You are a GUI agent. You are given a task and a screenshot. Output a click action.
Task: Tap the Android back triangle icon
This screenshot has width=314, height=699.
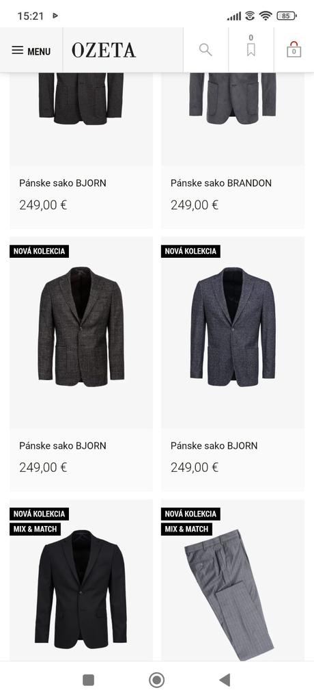[225, 680]
